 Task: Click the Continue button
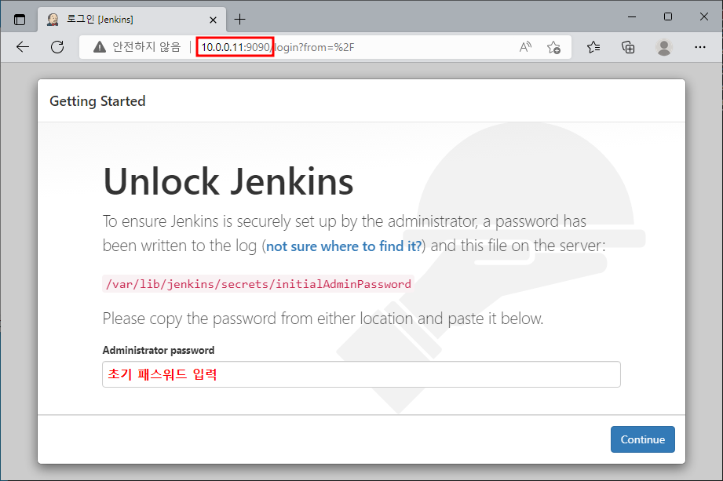pyautogui.click(x=643, y=439)
